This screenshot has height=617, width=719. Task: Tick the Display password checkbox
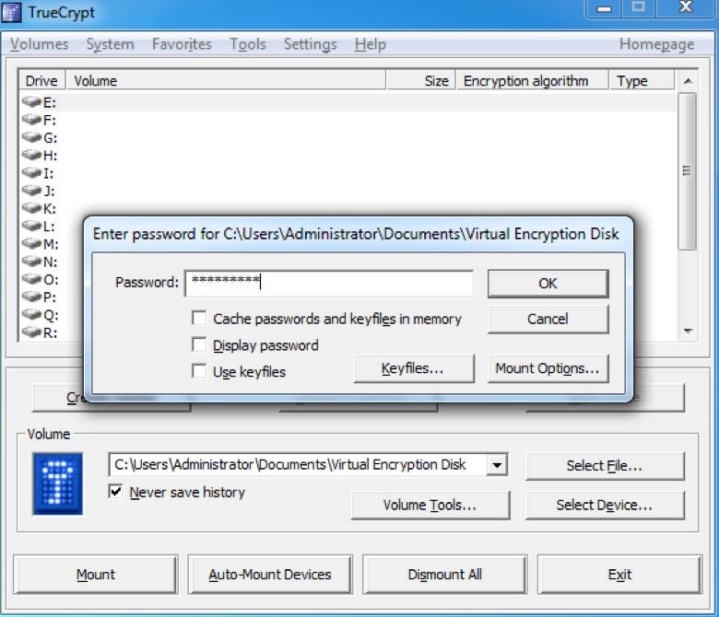coord(199,344)
